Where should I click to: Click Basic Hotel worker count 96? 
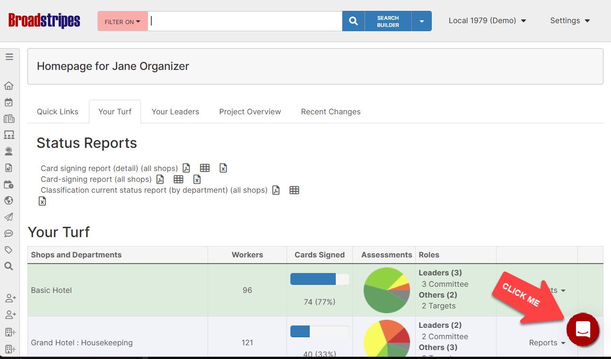[x=247, y=291]
